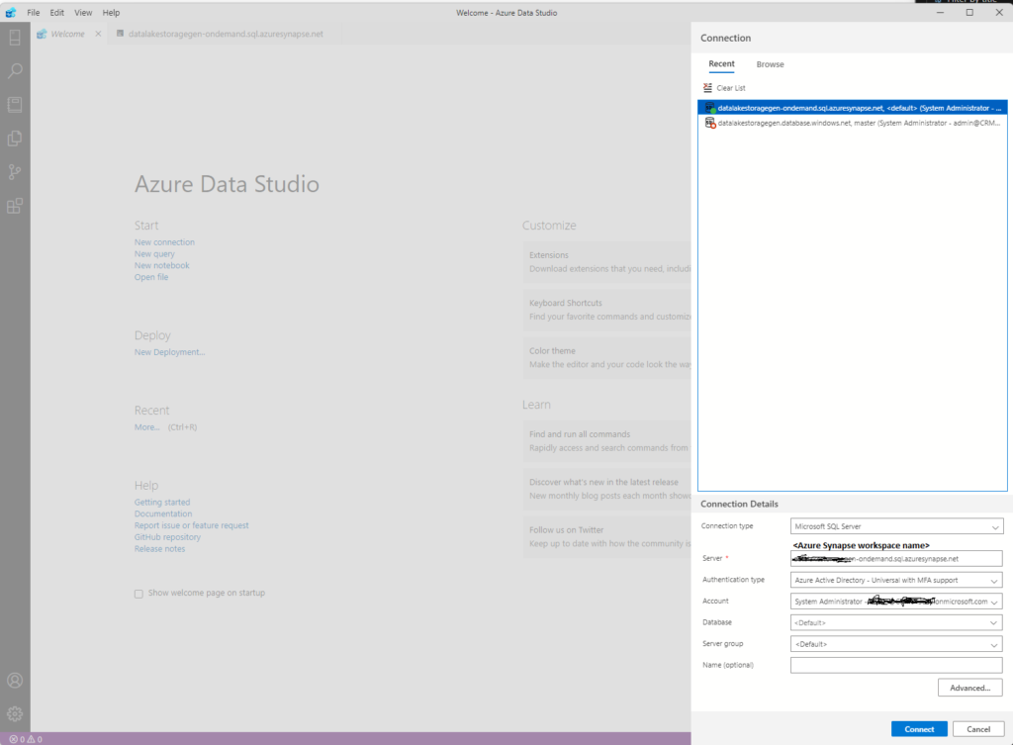The image size is (1013, 745).
Task: Open the Release notes link
Action: [x=159, y=548]
